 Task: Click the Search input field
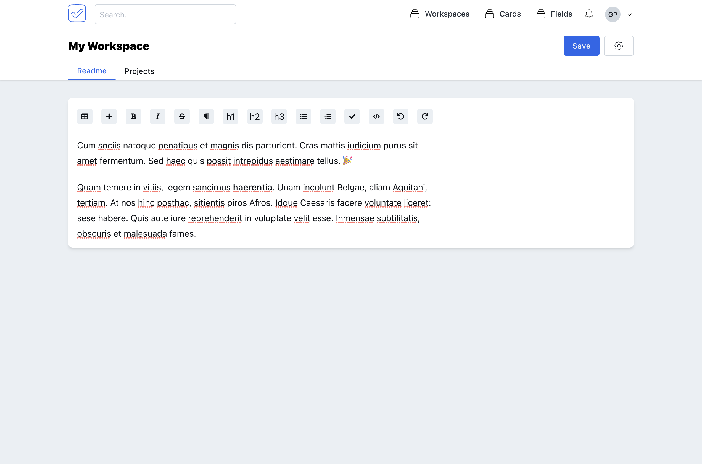pyautogui.click(x=165, y=14)
